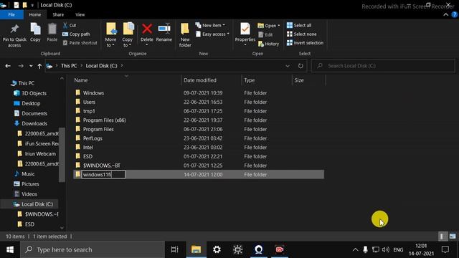The image size is (459, 258).
Task: Click Local Disk (C:) breadcrumb
Action: click(x=101, y=66)
